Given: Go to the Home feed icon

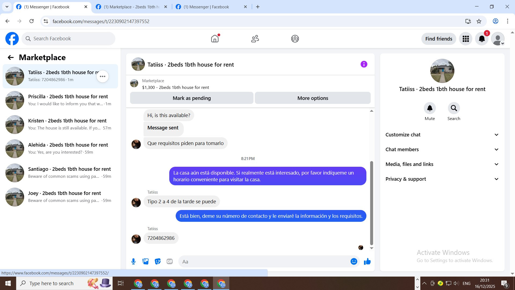Looking at the screenshot, I should (215, 39).
